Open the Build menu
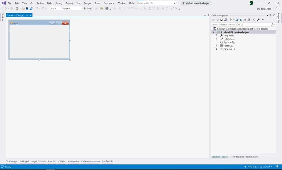This screenshot has width=282, height=170. (50, 3)
